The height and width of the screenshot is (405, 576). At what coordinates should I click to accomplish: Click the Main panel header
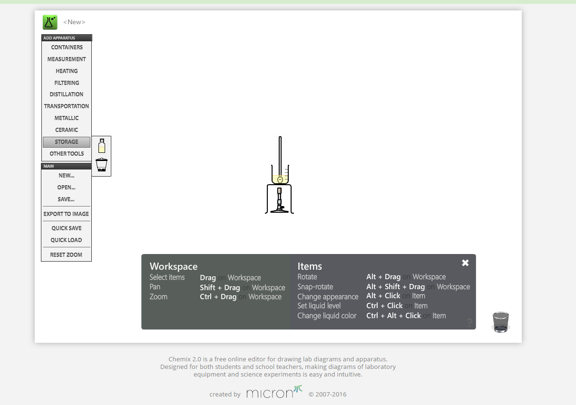67,166
